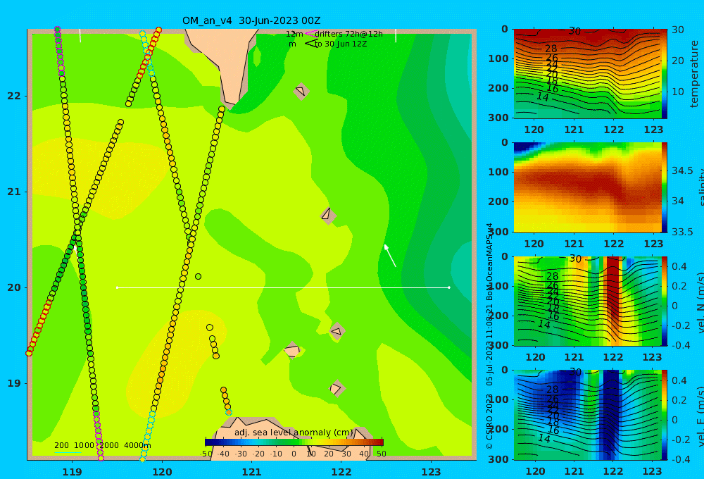Image resolution: width=704 pixels, height=479 pixels.
Task: Select the orange cyan-ringed drifter near Luzon coast
Action: [229, 413]
